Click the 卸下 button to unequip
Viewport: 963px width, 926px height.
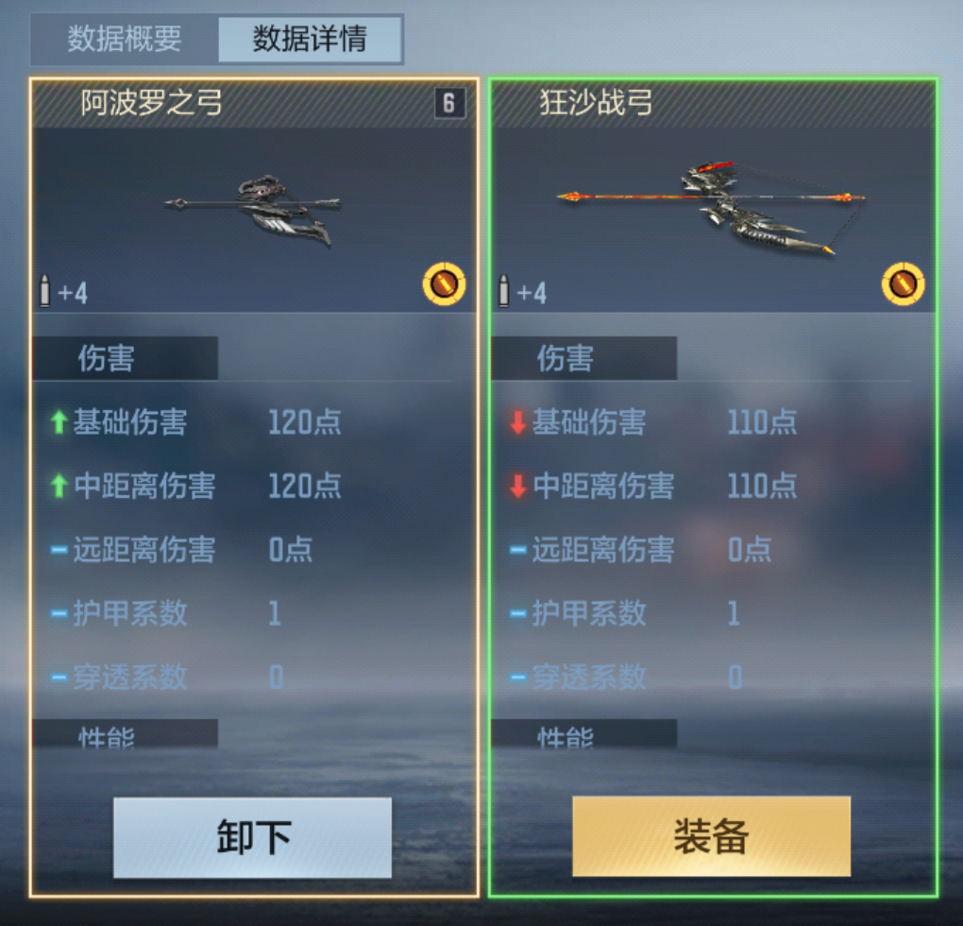pyautogui.click(x=252, y=837)
